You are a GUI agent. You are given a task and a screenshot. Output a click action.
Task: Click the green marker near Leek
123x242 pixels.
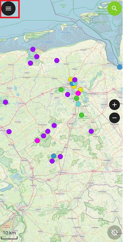coord(61,89)
